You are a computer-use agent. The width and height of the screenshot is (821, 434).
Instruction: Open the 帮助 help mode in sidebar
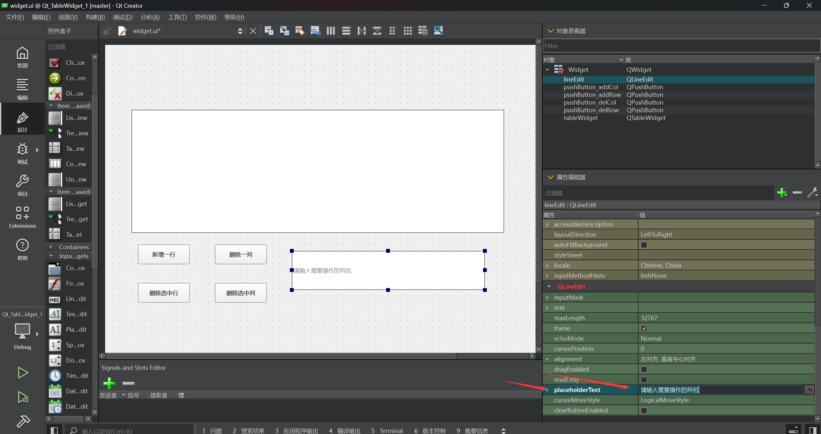coord(22,249)
